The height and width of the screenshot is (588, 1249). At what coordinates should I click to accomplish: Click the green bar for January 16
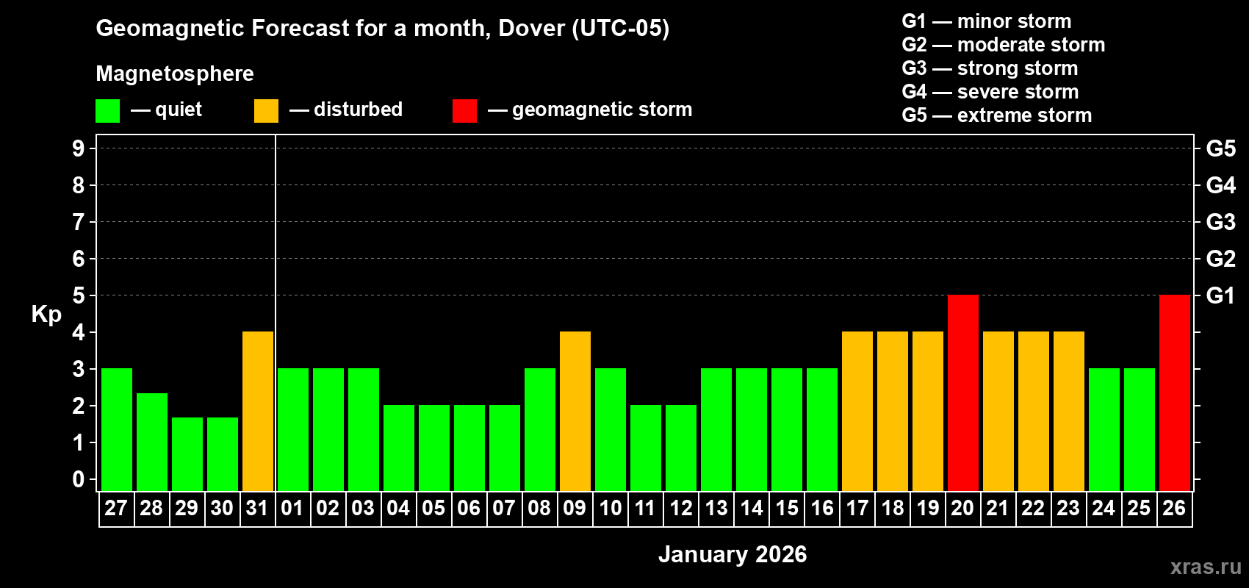point(822,429)
